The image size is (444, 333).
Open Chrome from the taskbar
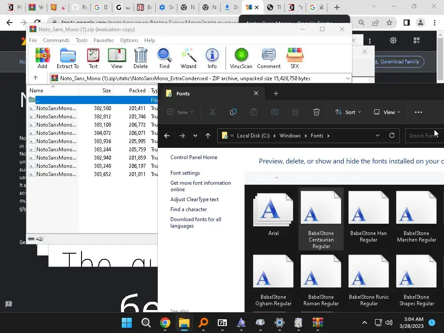165,323
